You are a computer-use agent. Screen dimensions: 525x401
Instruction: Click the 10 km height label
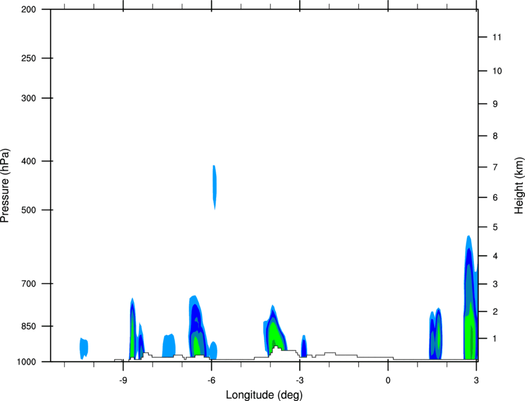point(497,71)
